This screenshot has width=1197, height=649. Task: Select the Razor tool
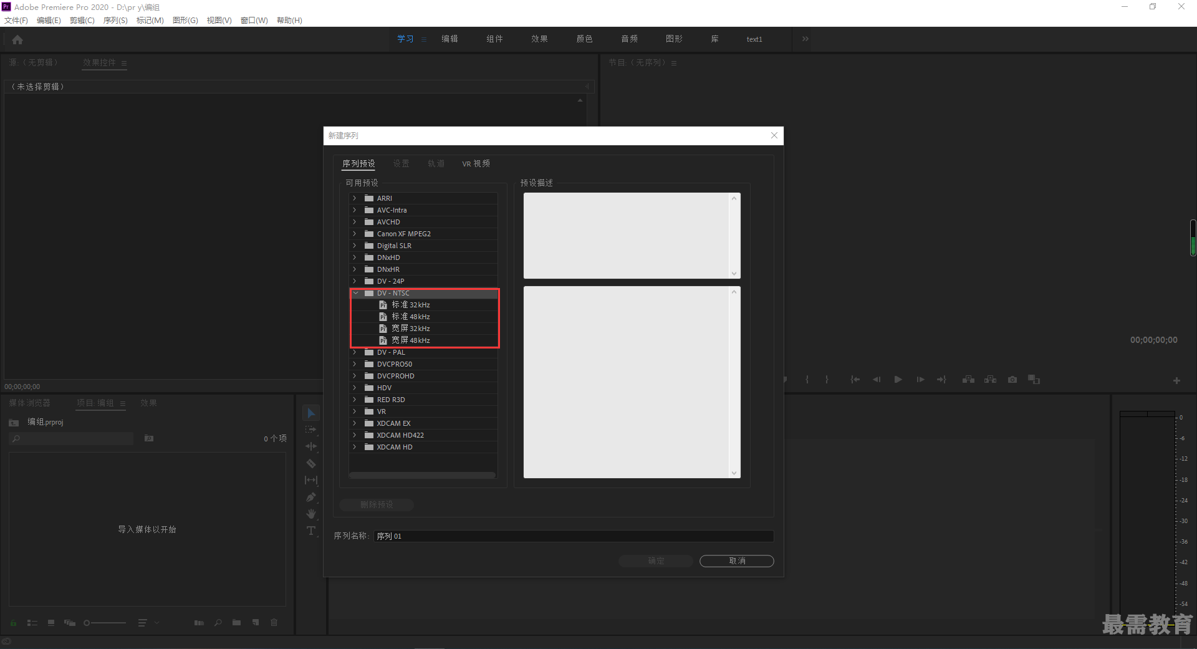[x=311, y=463]
